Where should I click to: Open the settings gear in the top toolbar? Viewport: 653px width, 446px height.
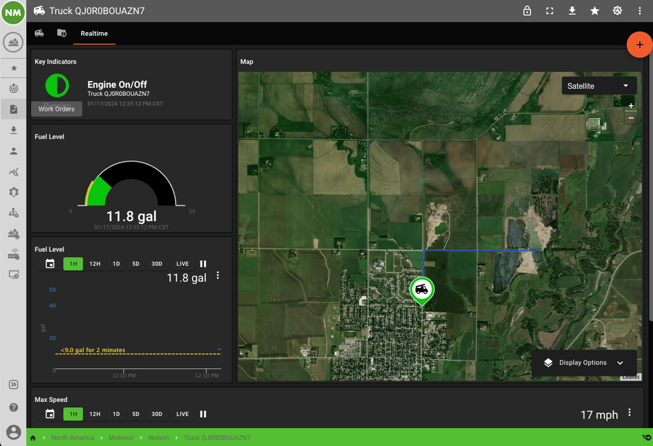click(x=617, y=10)
